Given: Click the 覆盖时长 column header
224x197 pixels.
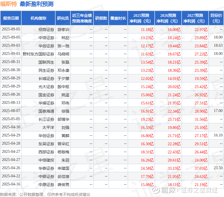Looking at the screenshot, I should click(118, 18).
